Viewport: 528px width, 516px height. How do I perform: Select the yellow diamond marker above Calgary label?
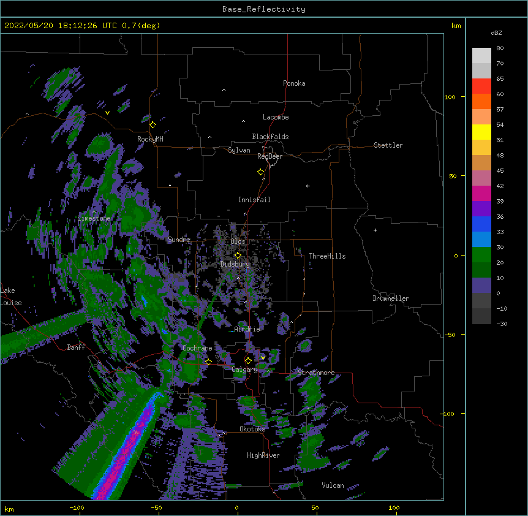click(248, 361)
